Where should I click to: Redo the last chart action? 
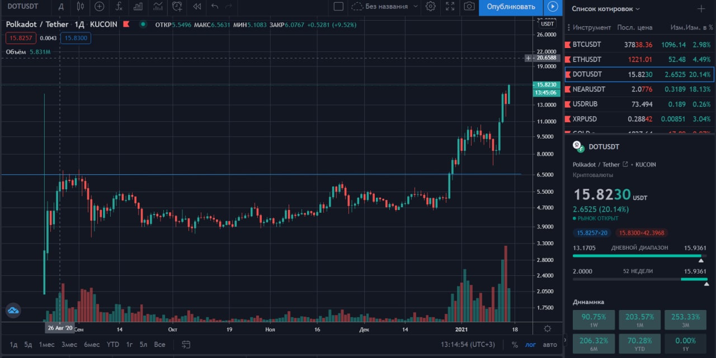point(229,7)
